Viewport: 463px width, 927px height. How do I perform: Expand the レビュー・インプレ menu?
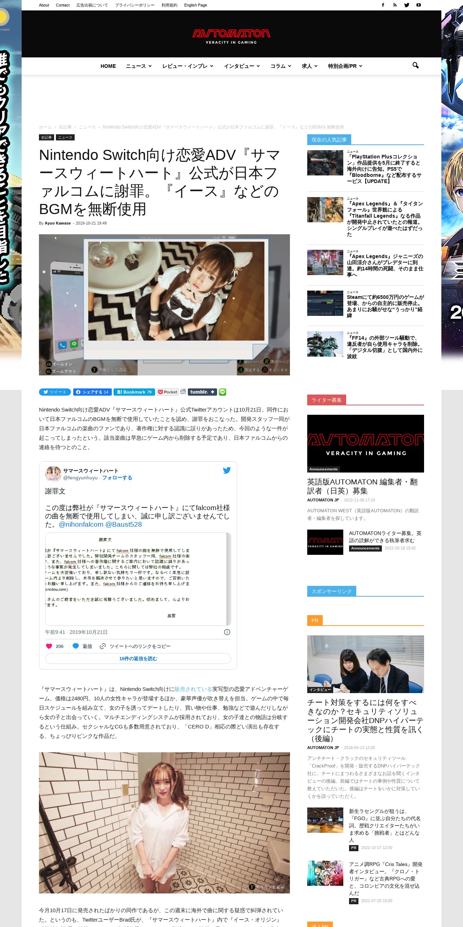tap(188, 66)
